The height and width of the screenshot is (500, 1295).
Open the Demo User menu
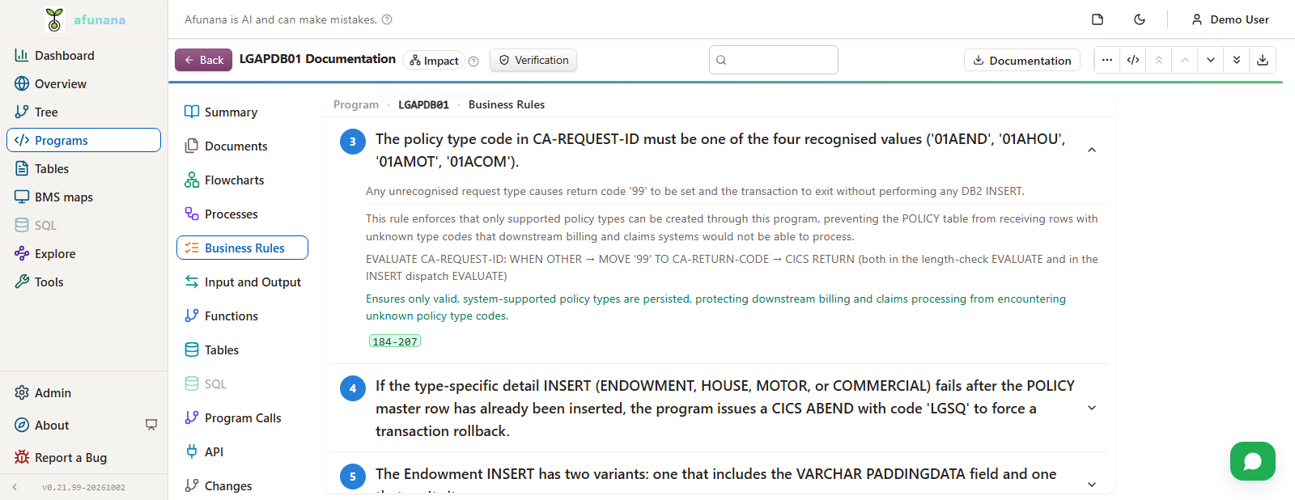tap(1230, 19)
